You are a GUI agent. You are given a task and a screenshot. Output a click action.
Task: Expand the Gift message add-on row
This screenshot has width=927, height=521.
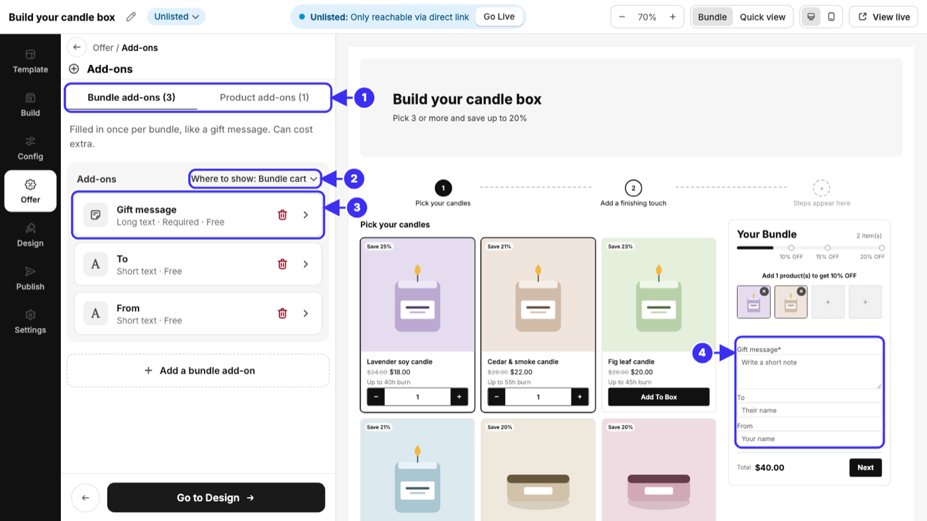click(x=305, y=214)
